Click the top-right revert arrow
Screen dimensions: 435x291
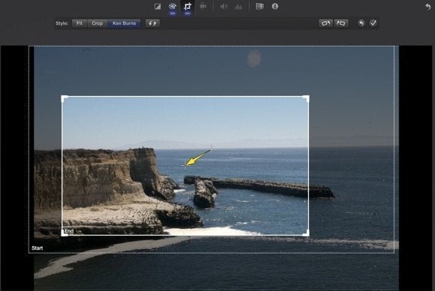tap(427, 7)
